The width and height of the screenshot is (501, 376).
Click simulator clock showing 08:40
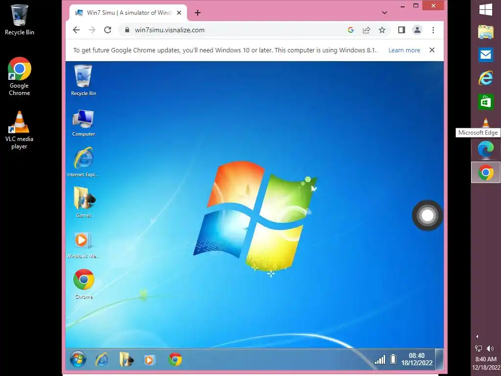tap(417, 359)
